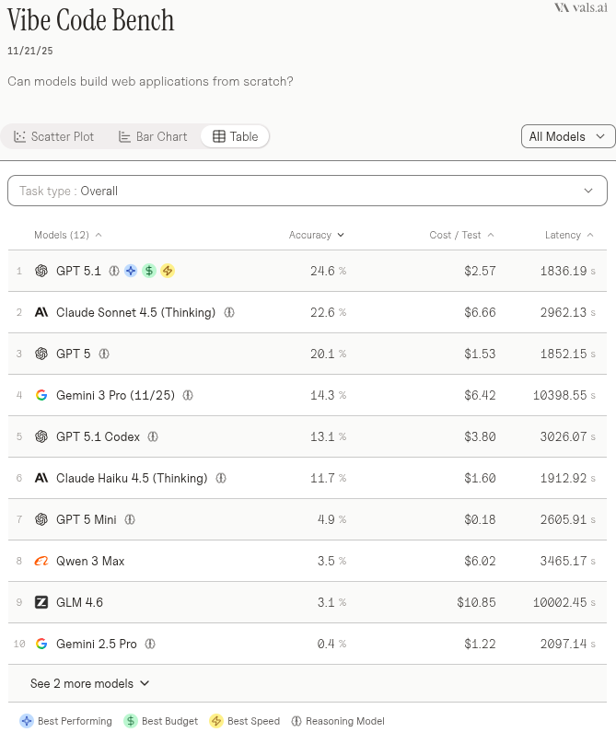Click the $10.85 cost value
This screenshot has width=616, height=732.
(476, 602)
